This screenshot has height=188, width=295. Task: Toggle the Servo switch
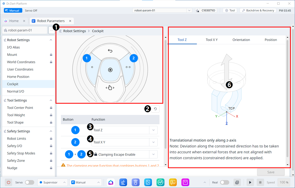pyautogui.click(x=29, y=182)
